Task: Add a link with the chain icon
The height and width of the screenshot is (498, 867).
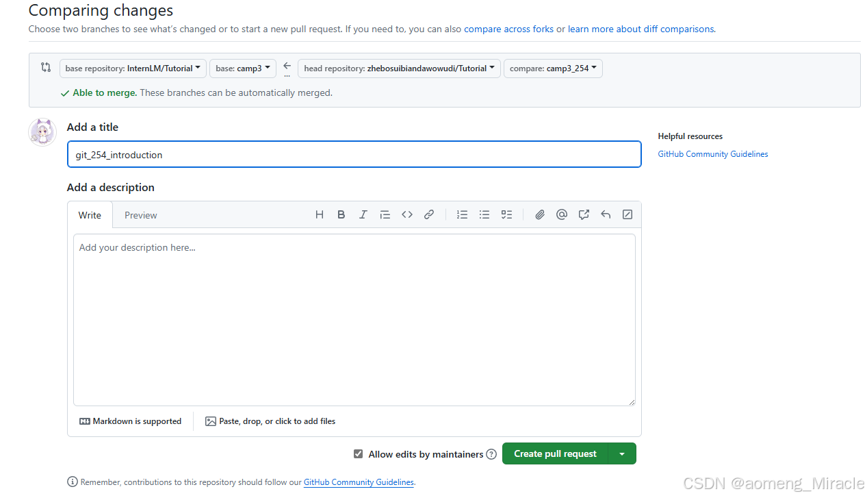Action: [x=429, y=214]
